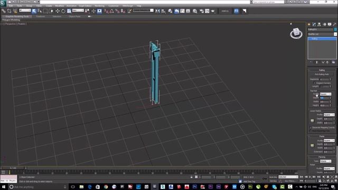Activate the Select and Move tool
The height and width of the screenshot is (190, 338).
coord(58,11)
